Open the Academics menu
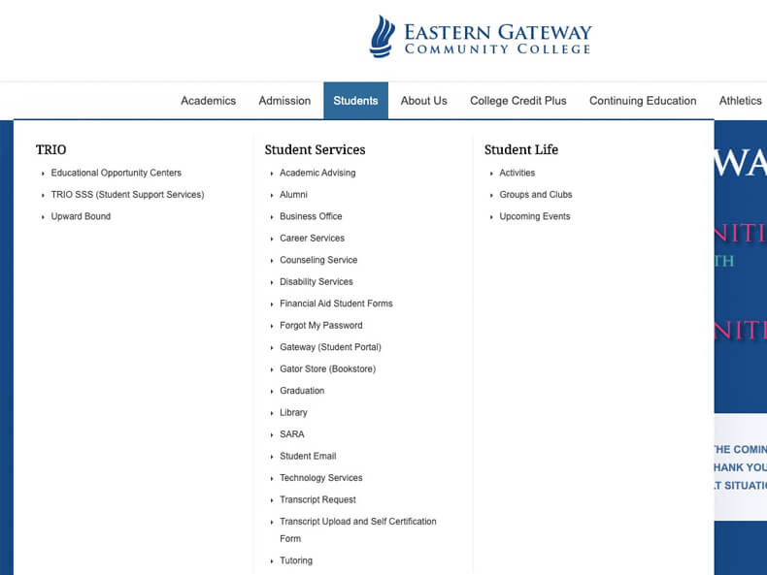The width and height of the screenshot is (767, 575). click(x=208, y=101)
